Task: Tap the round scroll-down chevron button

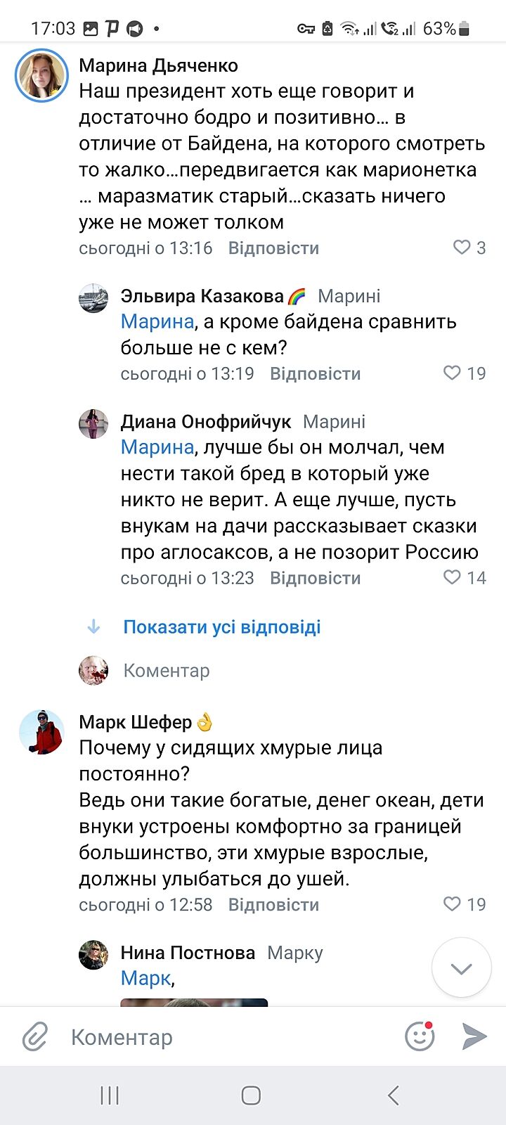Action: pyautogui.click(x=461, y=968)
